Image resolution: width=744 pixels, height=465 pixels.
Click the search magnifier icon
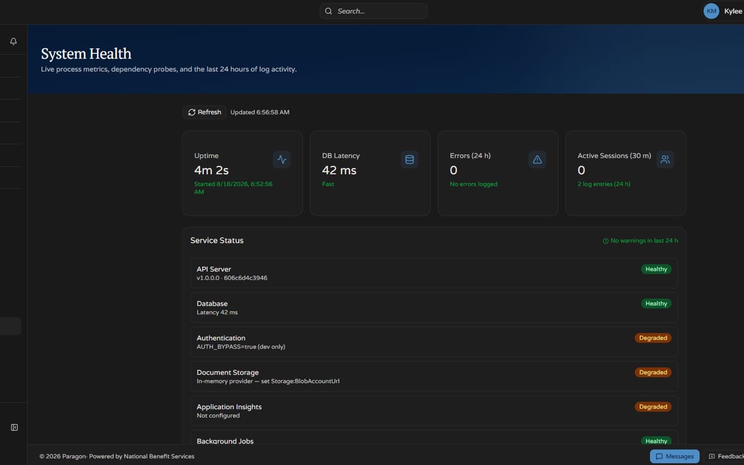(328, 11)
